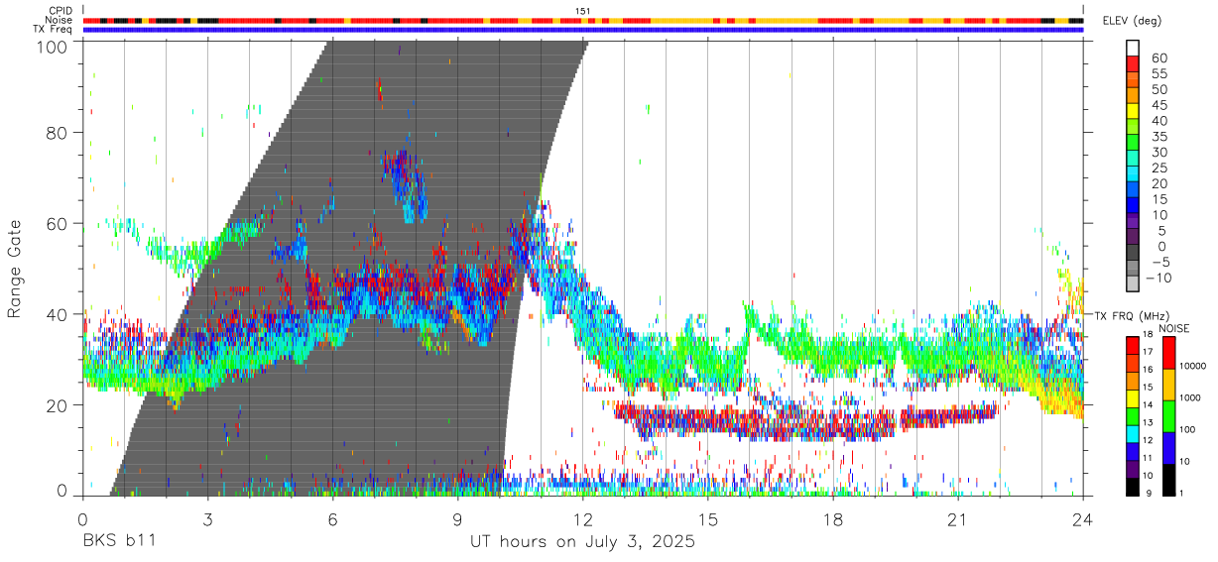Click the ELEV (deg) legend title
This screenshot has width=1218, height=562.
point(1133,21)
